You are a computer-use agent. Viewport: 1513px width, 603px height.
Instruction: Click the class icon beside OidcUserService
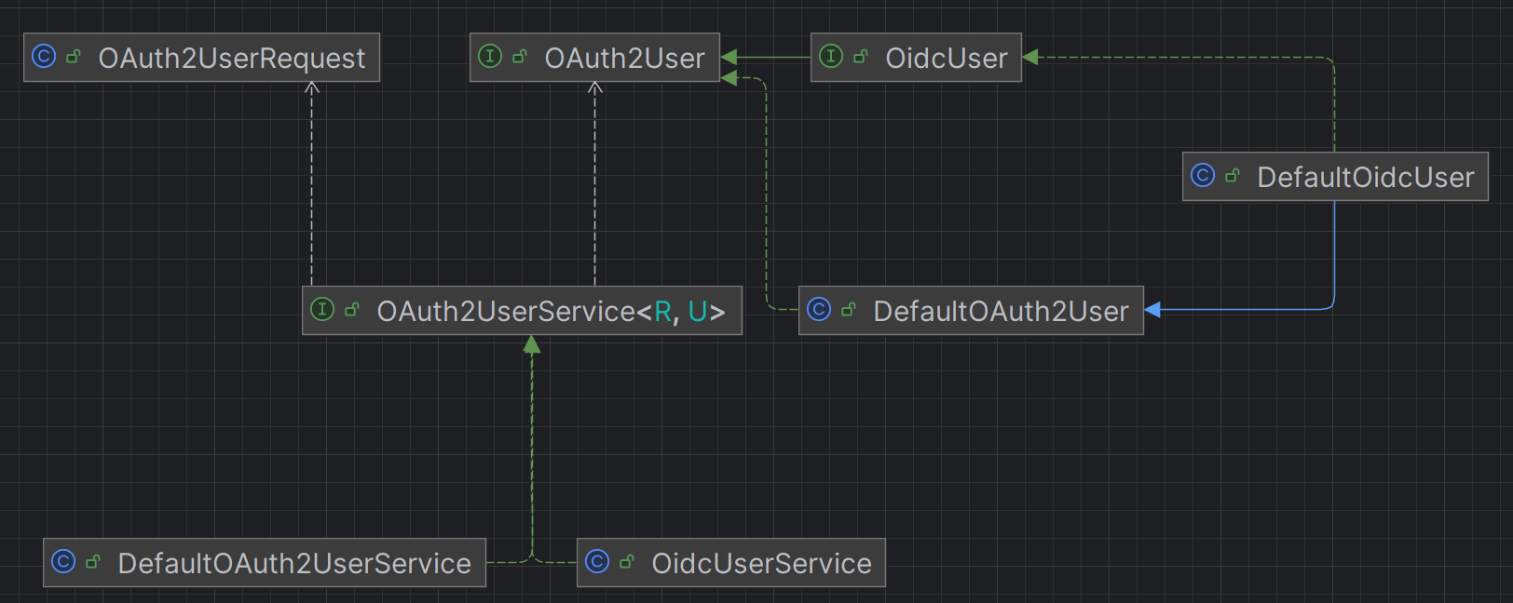tap(597, 562)
